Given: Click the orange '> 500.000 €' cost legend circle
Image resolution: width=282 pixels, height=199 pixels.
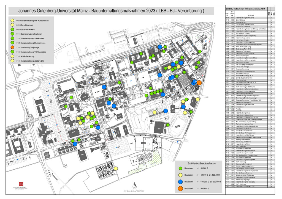Looking at the screenshot, I should tap(180, 188).
